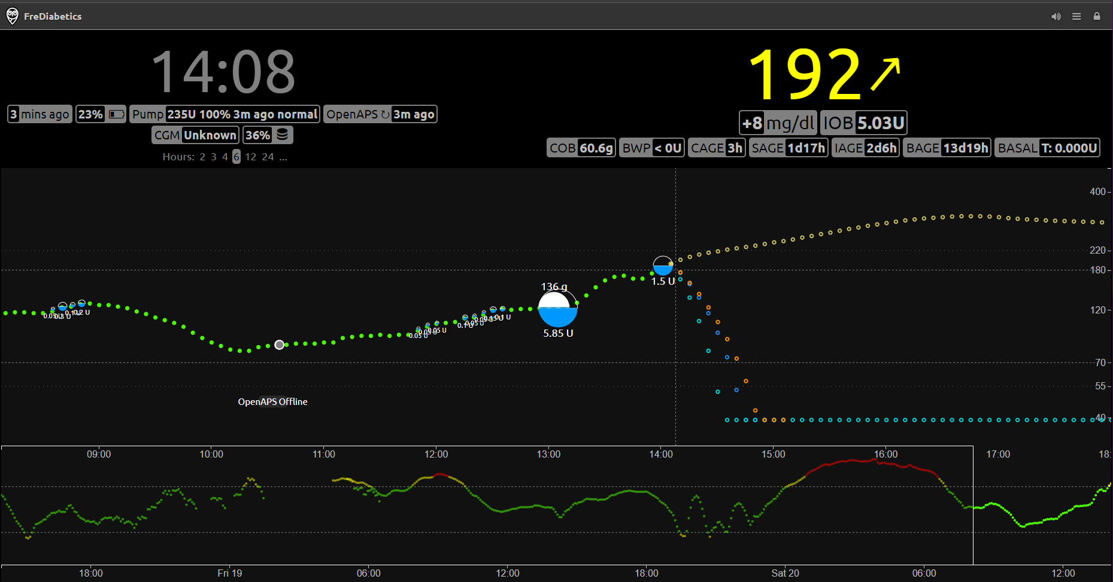1113x582 pixels.
Task: Enable the 24-hour time range
Action: coord(268,157)
